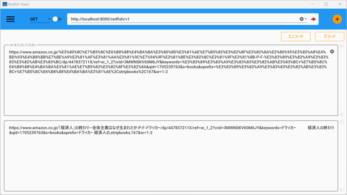Click the up arrow beside the decoded output box
The width and height of the screenshot is (347, 195).
click(x=342, y=122)
